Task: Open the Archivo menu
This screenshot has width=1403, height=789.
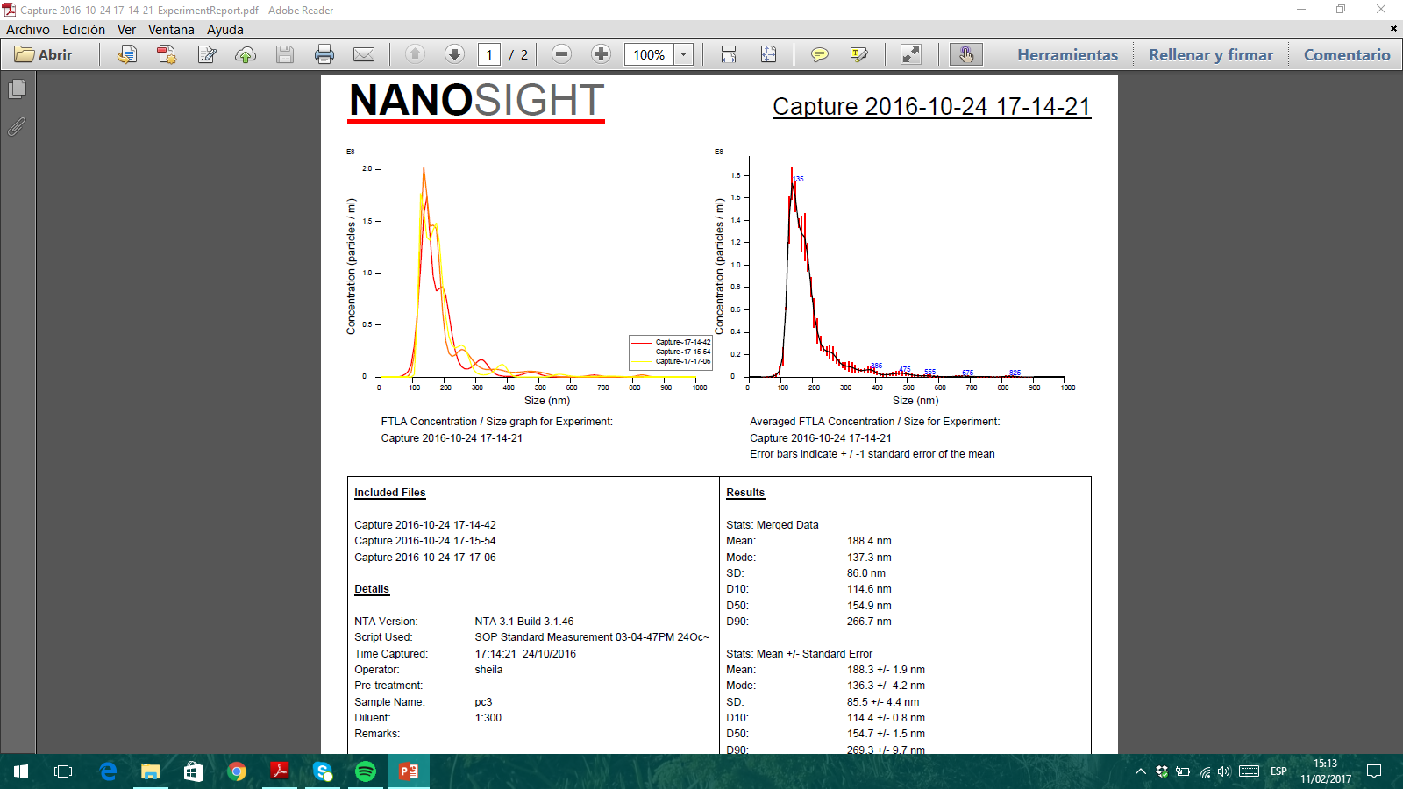Action: click(28, 30)
